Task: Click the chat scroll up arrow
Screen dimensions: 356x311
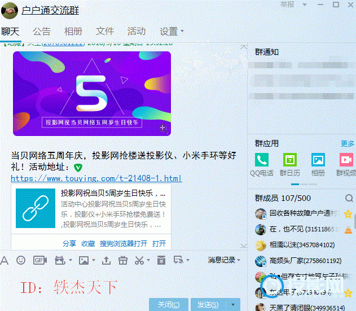Action: point(244,47)
